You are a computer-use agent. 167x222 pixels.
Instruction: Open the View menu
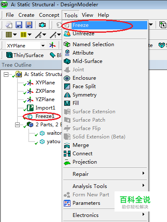pos(87,15)
